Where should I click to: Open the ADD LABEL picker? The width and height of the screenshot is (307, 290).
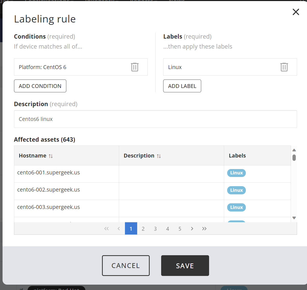pos(182,86)
